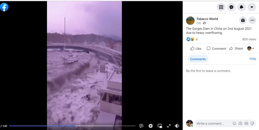This screenshot has width=259, height=130.
Task: Open video settings gear
Action: coord(151,126)
